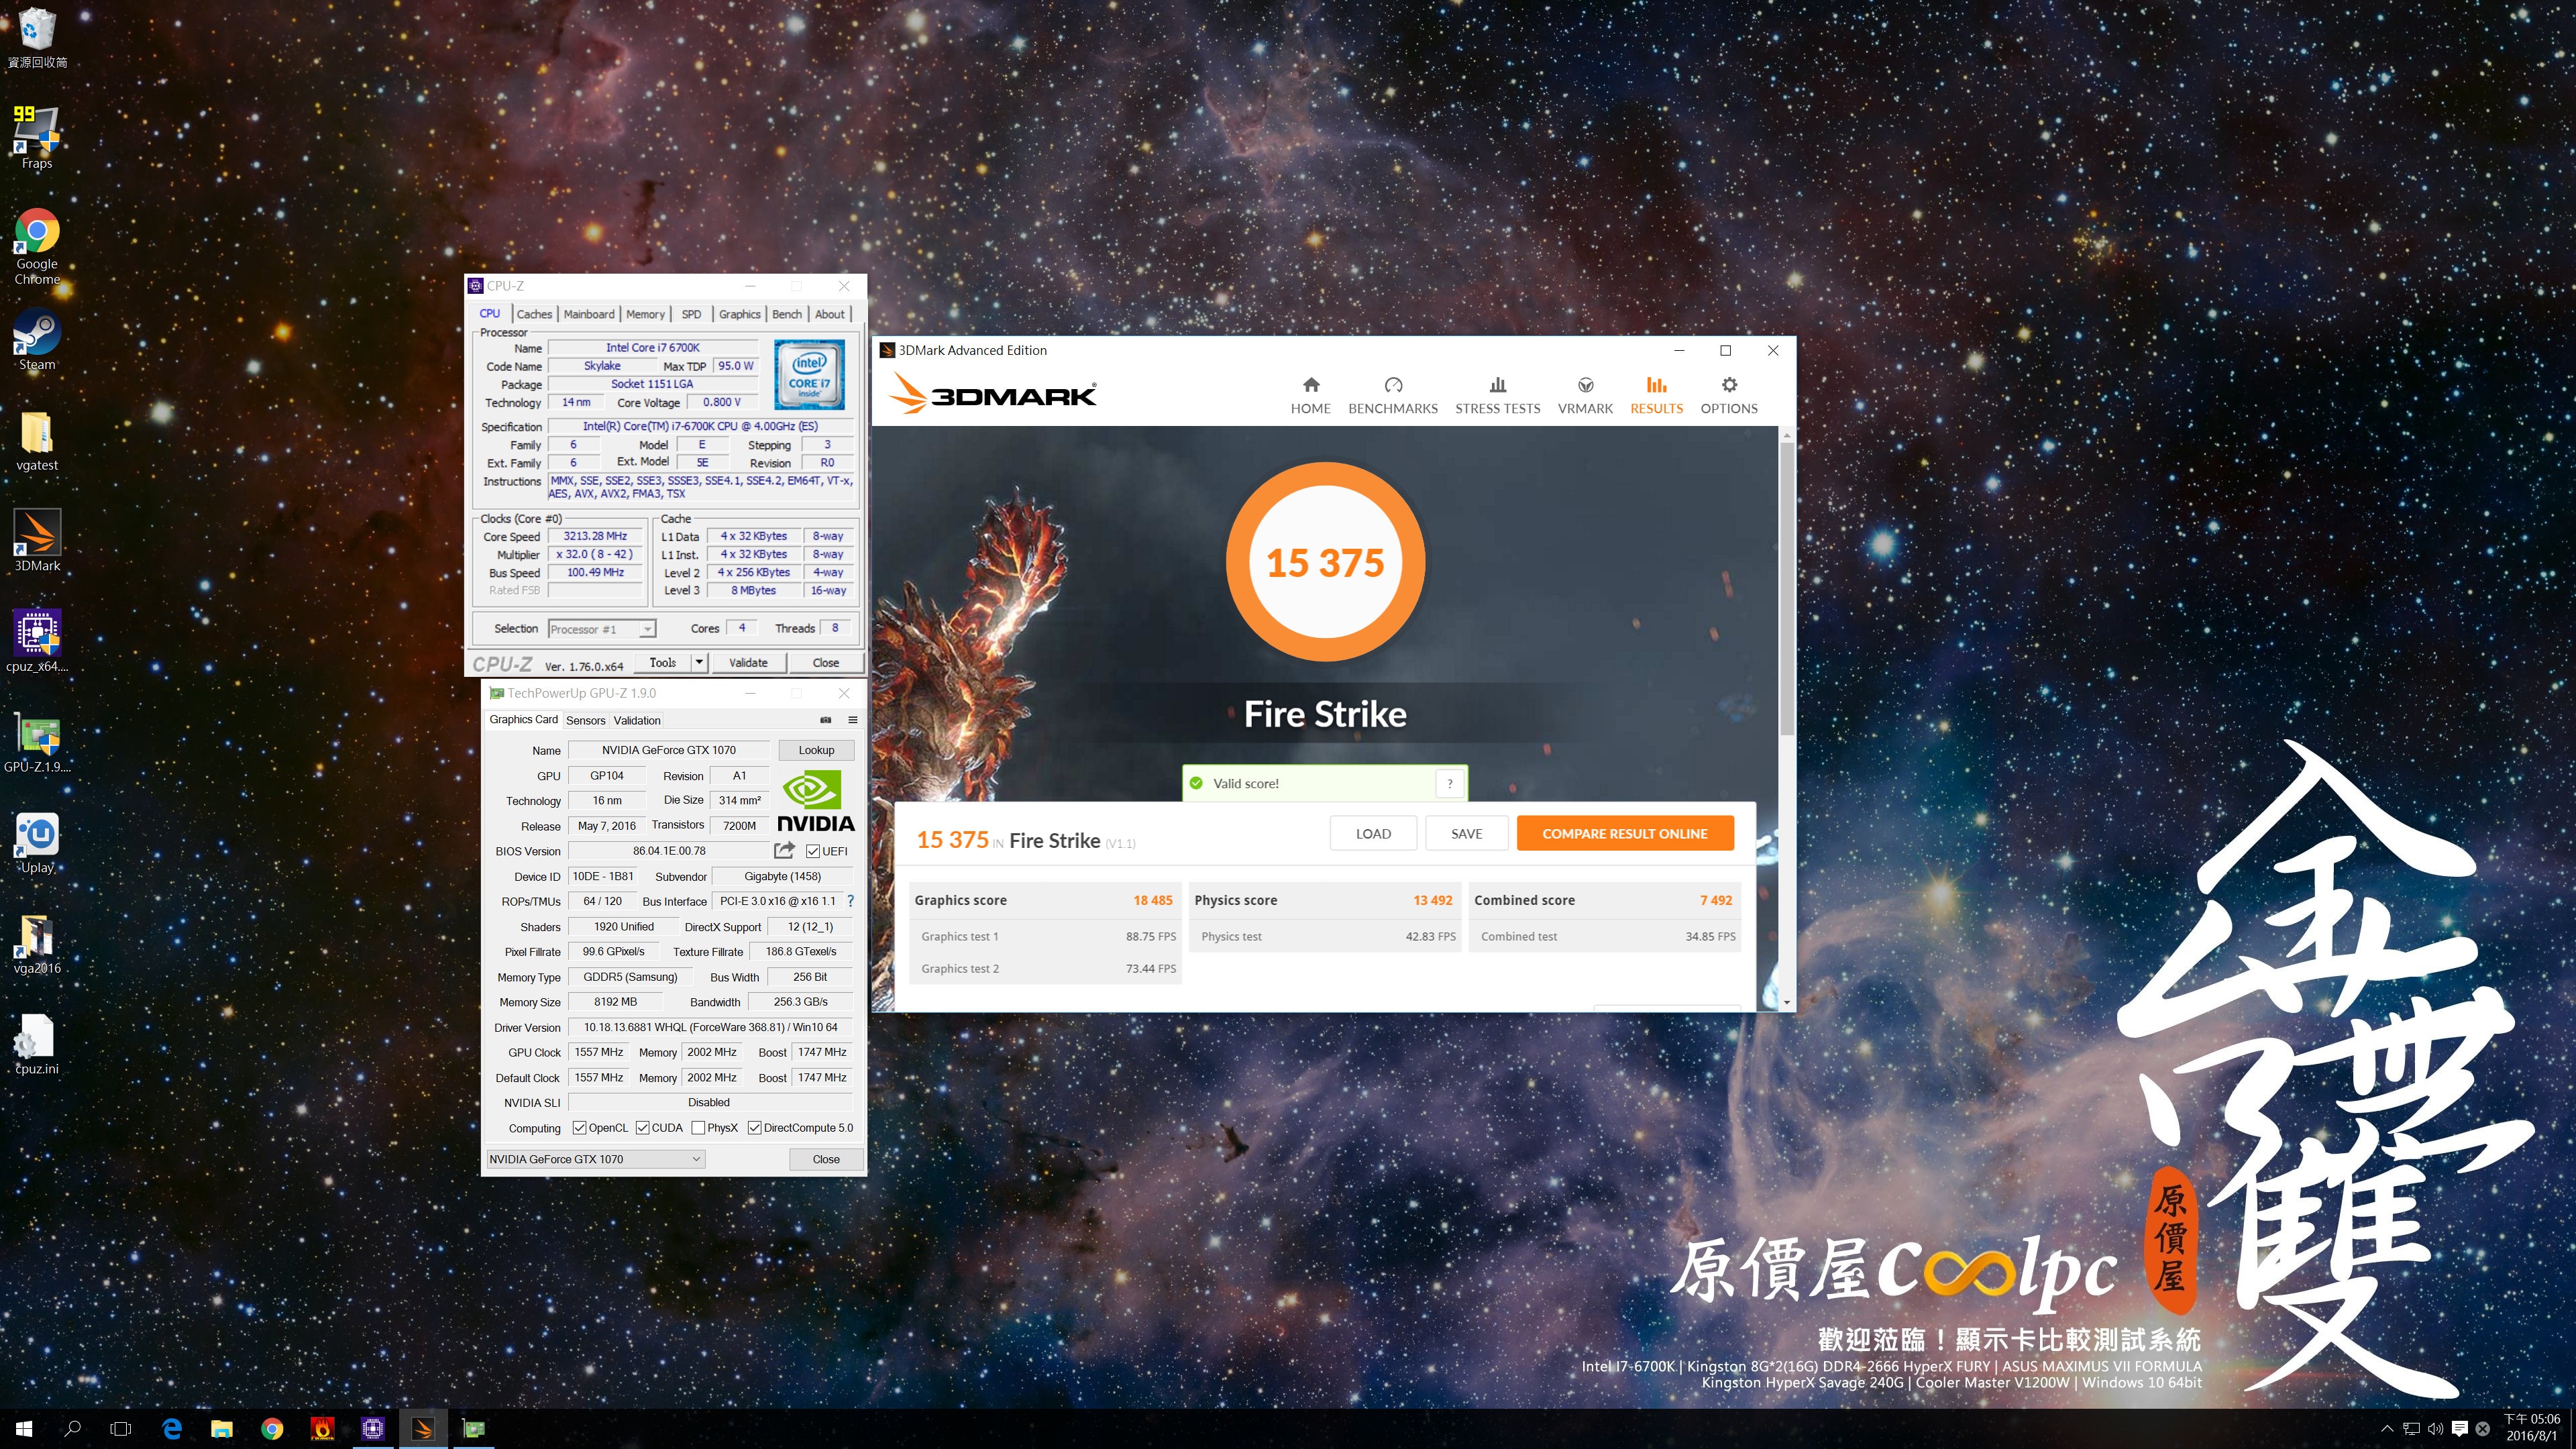Click 3DMark scrollbar down arrow
This screenshot has width=2576, height=1449.
point(1786,1002)
